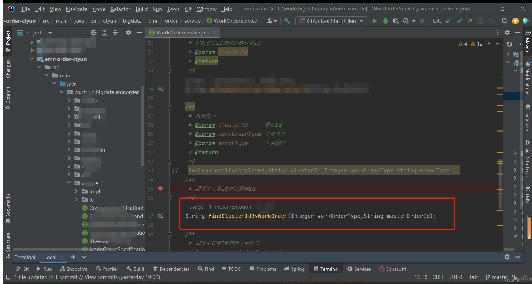Hide the Project panel with minus icon

(139, 33)
